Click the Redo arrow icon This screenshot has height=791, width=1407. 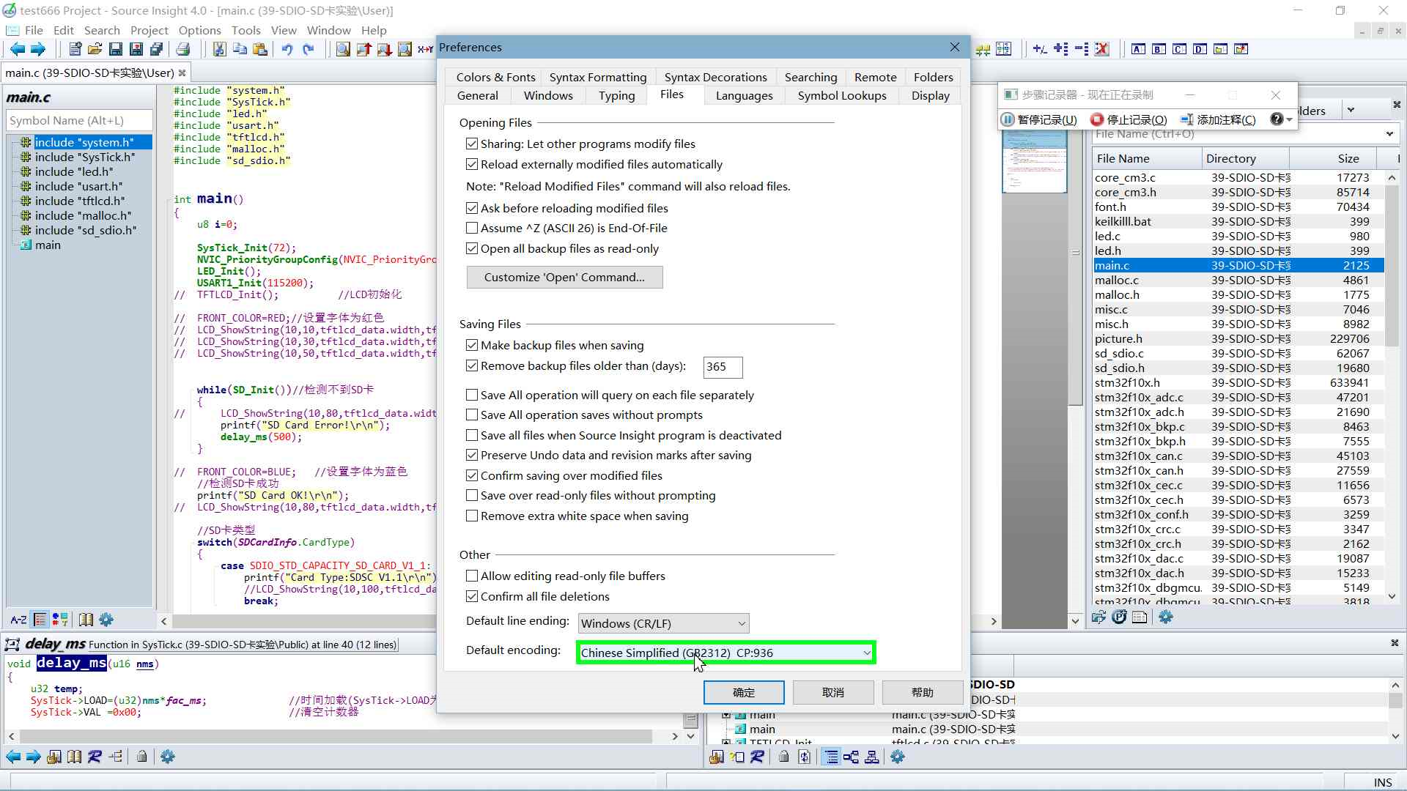(309, 50)
